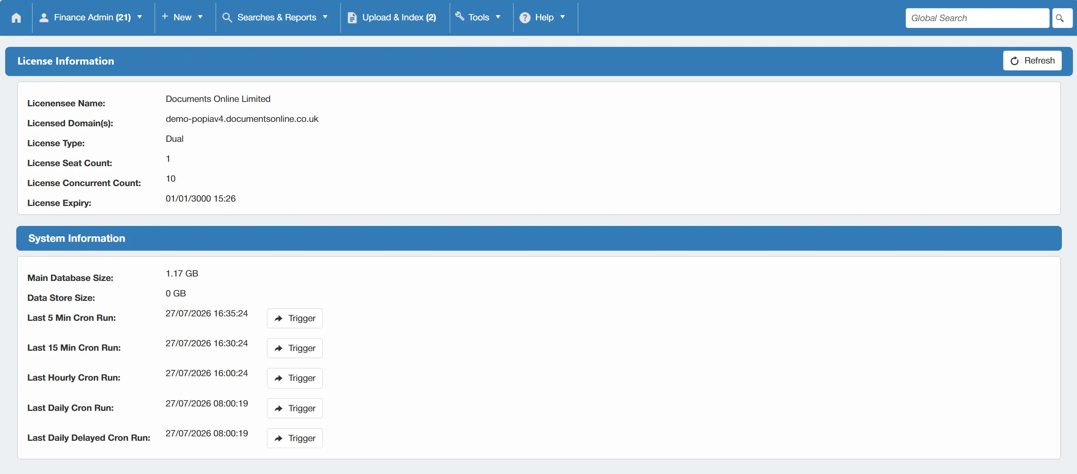Image resolution: width=1077 pixels, height=474 pixels.
Task: Select the license type value Dual
Action: pyautogui.click(x=175, y=139)
